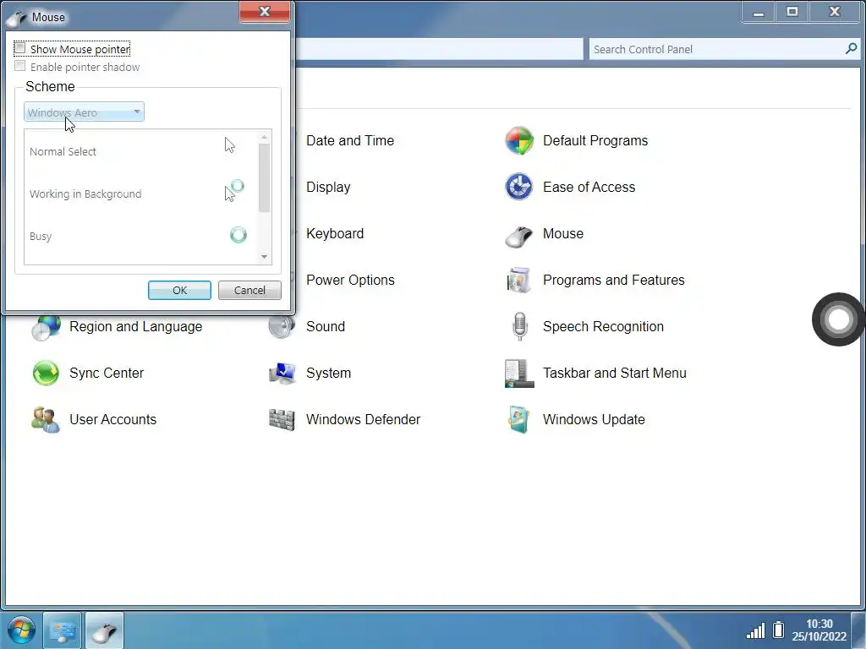The image size is (866, 649).
Task: Click the battery tray icon
Action: tap(778, 630)
